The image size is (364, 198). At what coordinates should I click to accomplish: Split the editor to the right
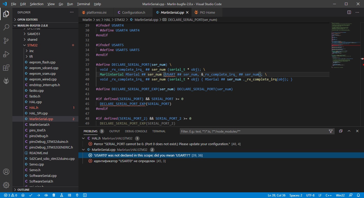[349, 12]
